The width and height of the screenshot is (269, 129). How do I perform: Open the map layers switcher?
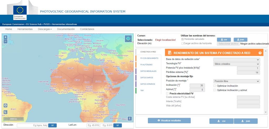tap(128, 39)
